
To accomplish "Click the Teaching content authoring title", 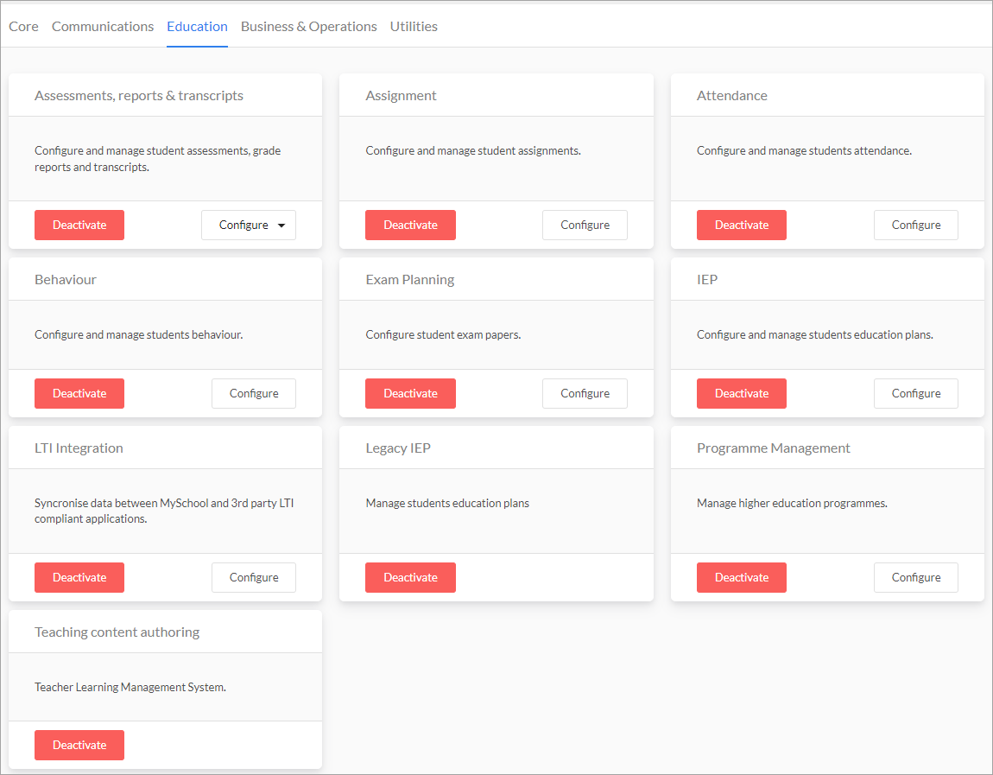I will (x=117, y=632).
